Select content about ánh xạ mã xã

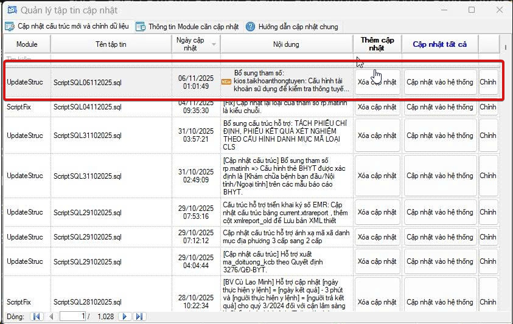tap(286, 236)
